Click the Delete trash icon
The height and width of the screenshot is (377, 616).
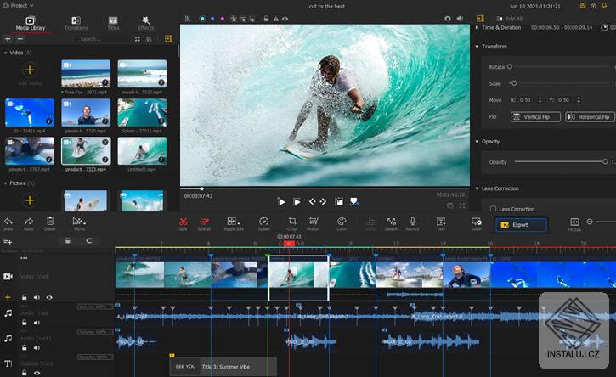pos(50,222)
